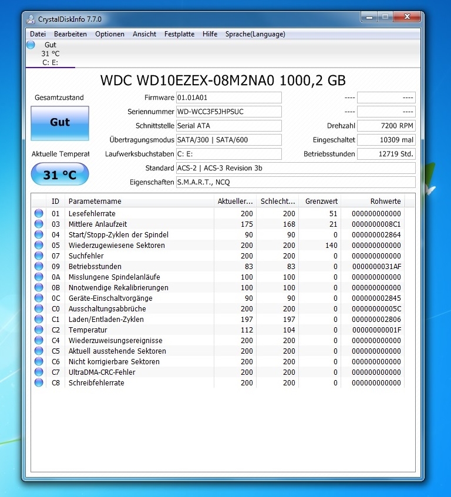Click the status orb for Mittlere Anlaufzeit
451x497 pixels.
(x=39, y=224)
